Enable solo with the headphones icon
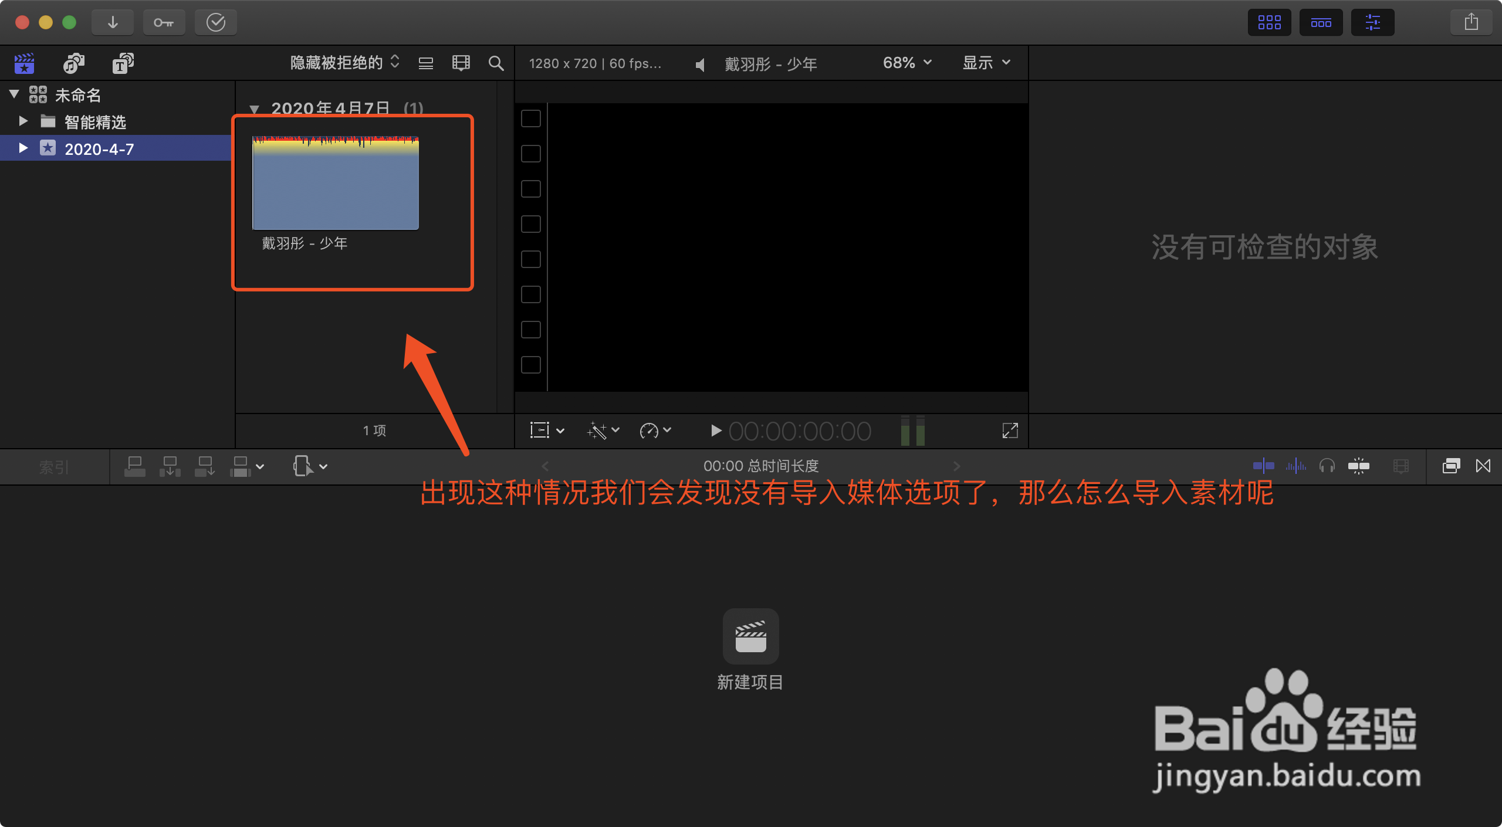Image resolution: width=1502 pixels, height=827 pixels. (x=1328, y=466)
